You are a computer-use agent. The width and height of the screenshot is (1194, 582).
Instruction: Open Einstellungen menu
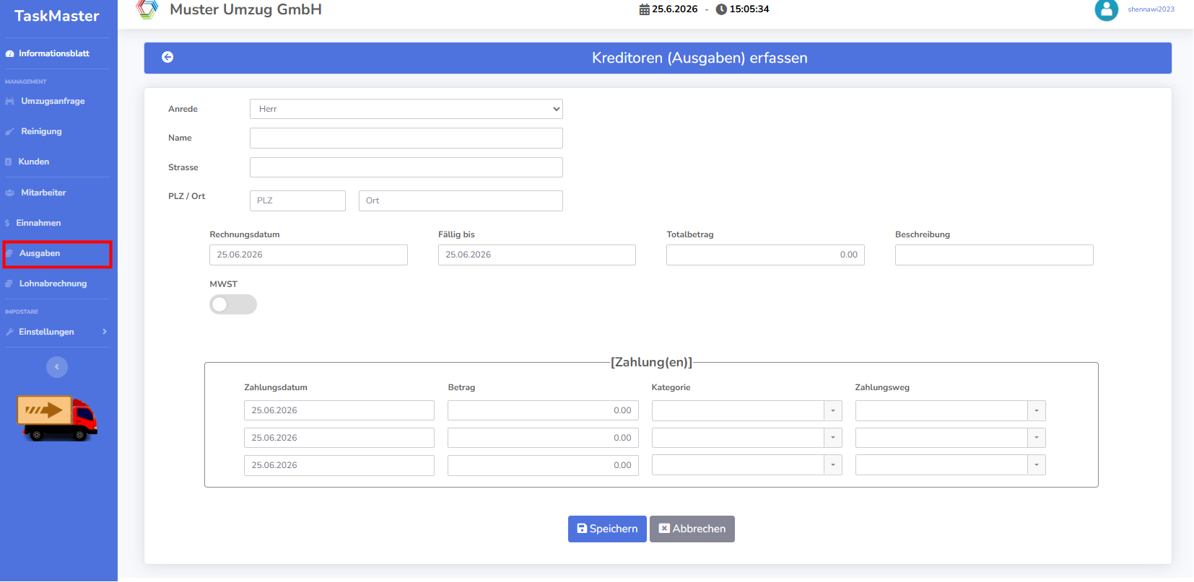click(46, 332)
